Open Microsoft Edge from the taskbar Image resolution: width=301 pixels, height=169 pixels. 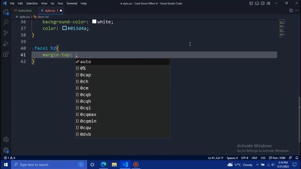click(103, 165)
